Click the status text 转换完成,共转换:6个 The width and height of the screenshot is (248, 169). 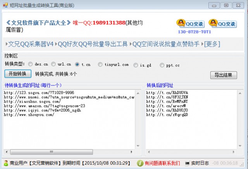(x=56, y=74)
